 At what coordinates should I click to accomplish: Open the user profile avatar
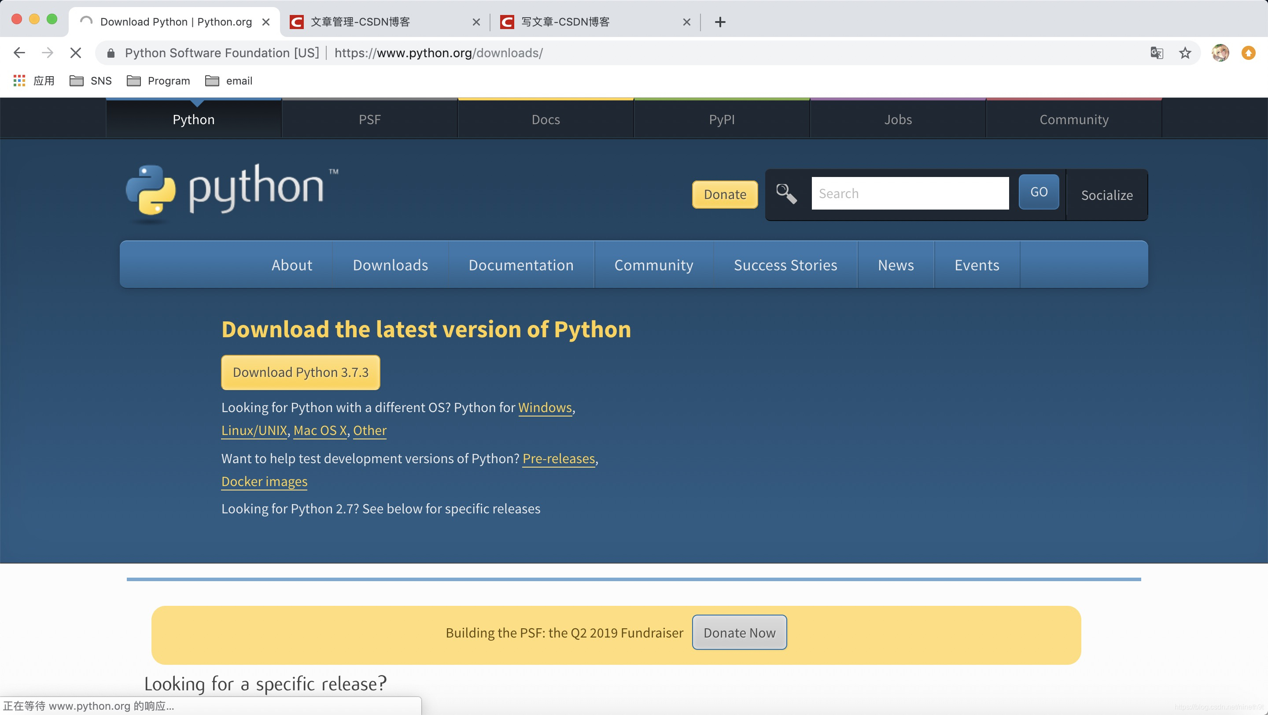coord(1220,53)
